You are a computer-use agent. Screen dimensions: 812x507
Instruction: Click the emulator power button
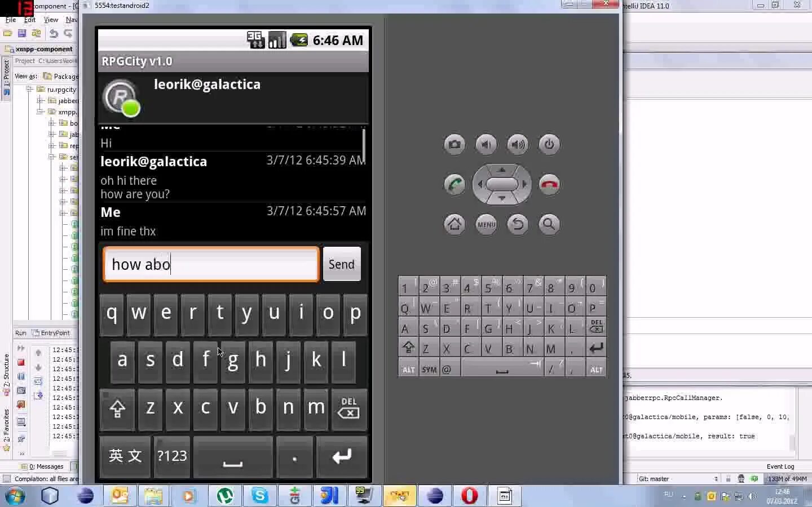tap(549, 145)
